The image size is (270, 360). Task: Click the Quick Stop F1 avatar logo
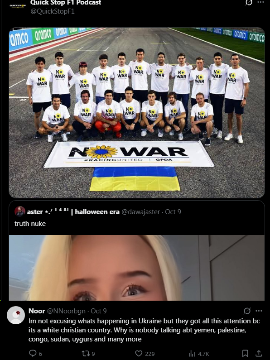[18, 6]
